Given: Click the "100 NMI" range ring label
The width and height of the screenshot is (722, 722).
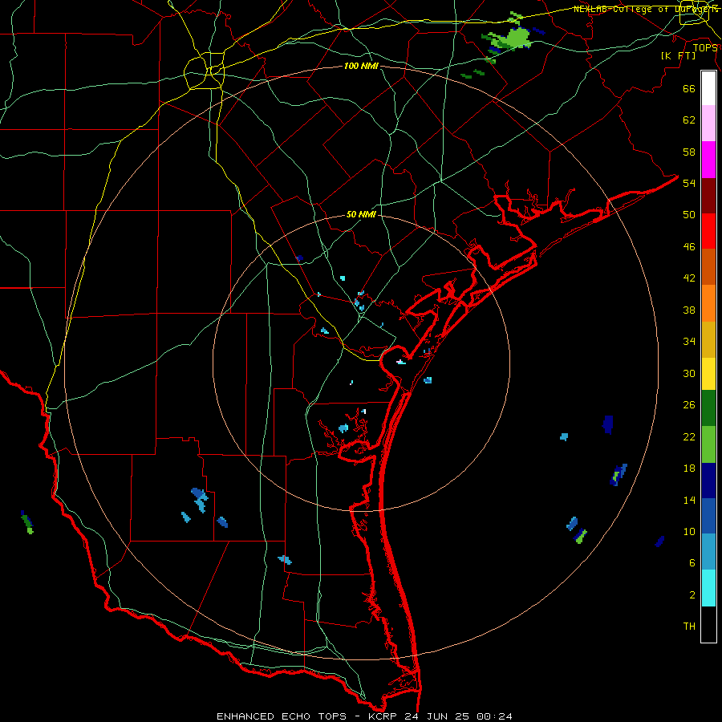Looking at the screenshot, I should (x=361, y=67).
